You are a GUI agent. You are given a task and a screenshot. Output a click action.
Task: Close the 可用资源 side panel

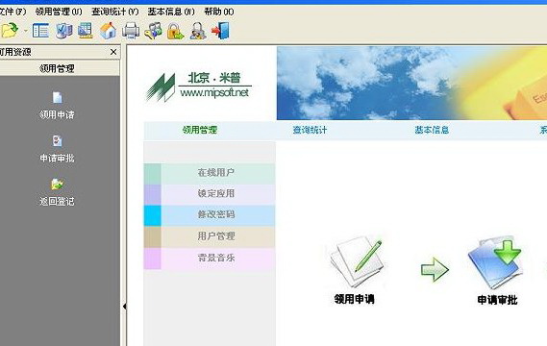[x=113, y=52]
